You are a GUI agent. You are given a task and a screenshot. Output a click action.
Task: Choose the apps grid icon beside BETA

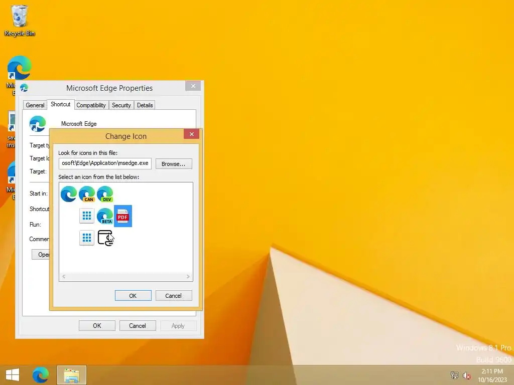pyautogui.click(x=87, y=216)
